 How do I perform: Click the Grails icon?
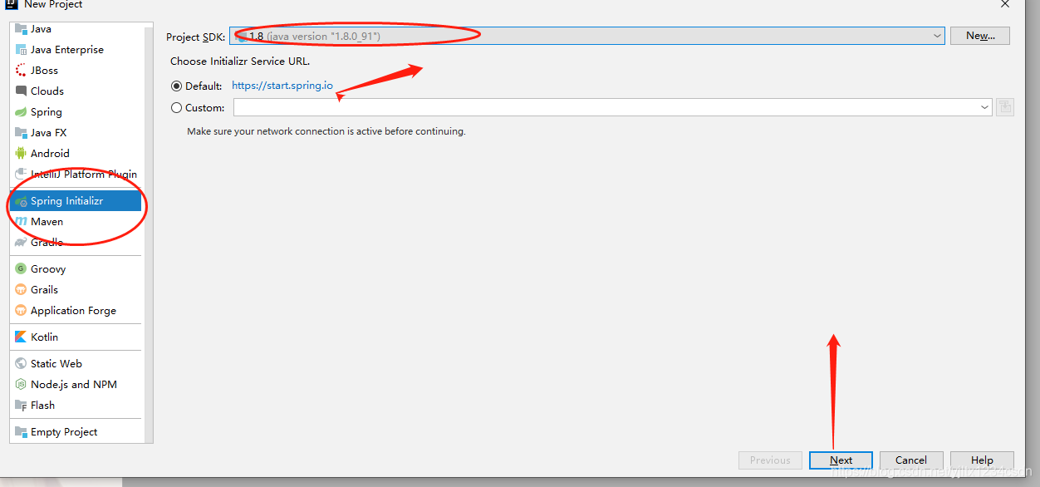pos(22,290)
